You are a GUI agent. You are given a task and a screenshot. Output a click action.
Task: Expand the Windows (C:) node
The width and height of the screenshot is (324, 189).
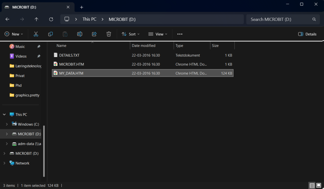tap(7, 124)
